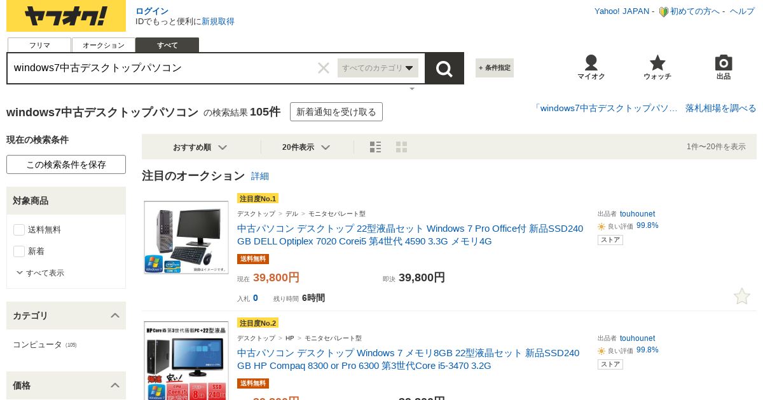Click この検索条件を保存 button
This screenshot has height=400, width=763.
point(66,164)
